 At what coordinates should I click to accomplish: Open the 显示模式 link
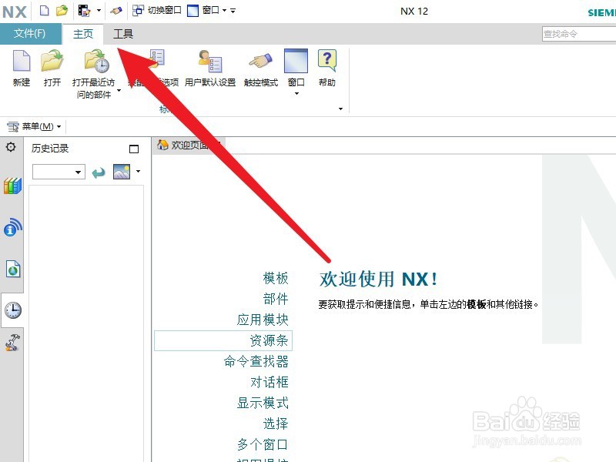coord(263,403)
